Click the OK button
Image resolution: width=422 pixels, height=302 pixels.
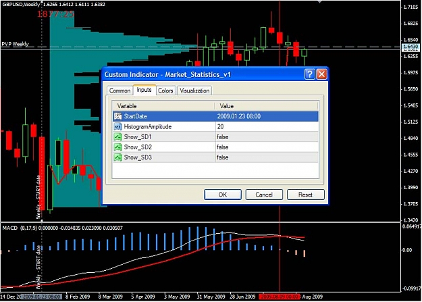click(223, 195)
